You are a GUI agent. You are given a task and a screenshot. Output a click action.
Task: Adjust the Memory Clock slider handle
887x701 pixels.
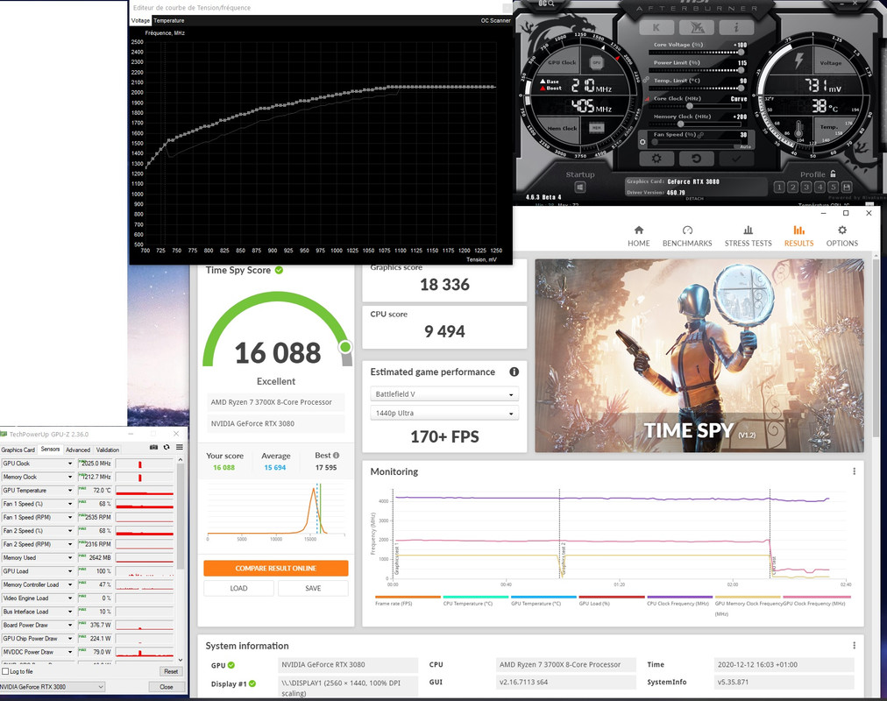pos(680,124)
